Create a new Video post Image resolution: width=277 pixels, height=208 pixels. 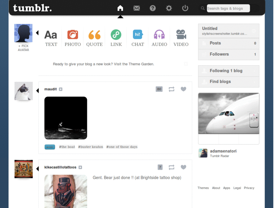[181, 38]
